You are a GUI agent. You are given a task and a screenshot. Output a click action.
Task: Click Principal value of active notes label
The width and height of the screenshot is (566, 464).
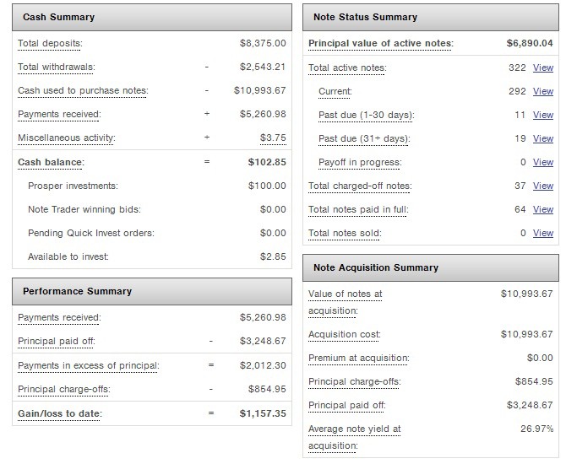point(380,43)
